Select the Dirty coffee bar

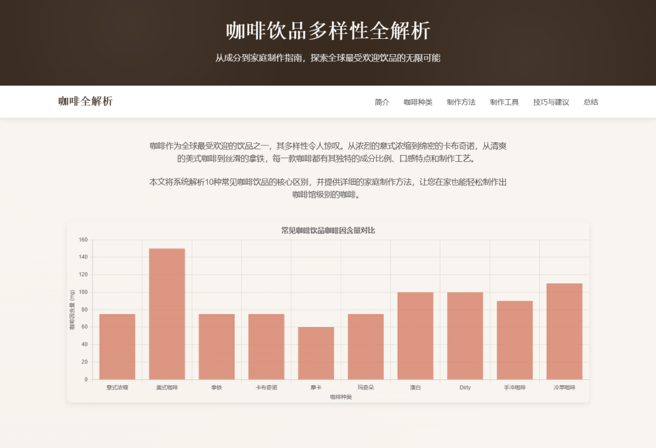(465, 336)
